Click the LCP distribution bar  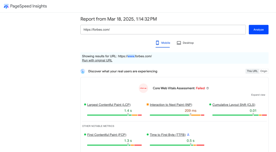coord(114,115)
